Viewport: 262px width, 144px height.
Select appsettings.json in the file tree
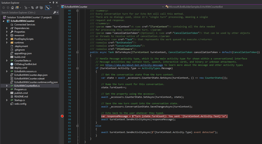23,53
